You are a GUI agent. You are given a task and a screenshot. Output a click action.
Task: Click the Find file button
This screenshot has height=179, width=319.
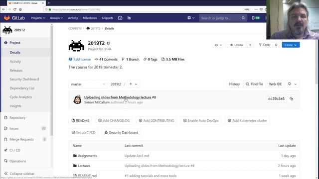(254, 84)
